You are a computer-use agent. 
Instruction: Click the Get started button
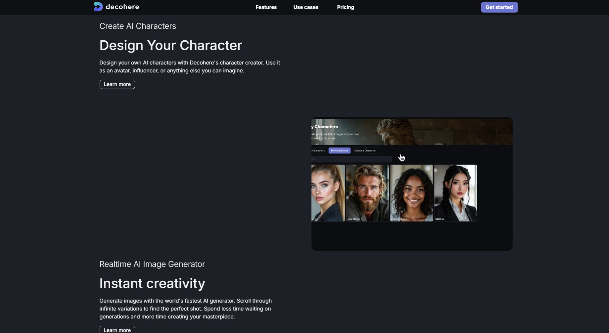point(499,7)
